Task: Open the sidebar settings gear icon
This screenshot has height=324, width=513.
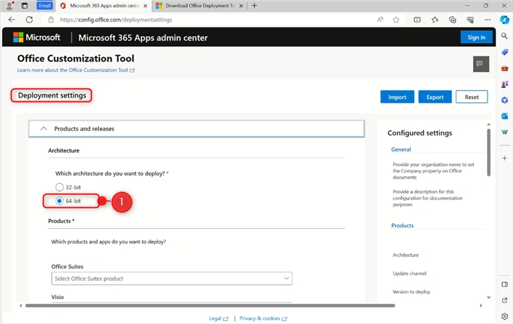Action: coord(505,316)
